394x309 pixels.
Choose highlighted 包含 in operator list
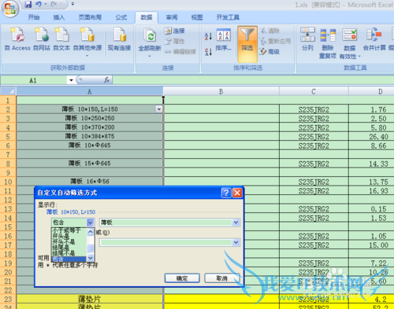click(x=69, y=259)
